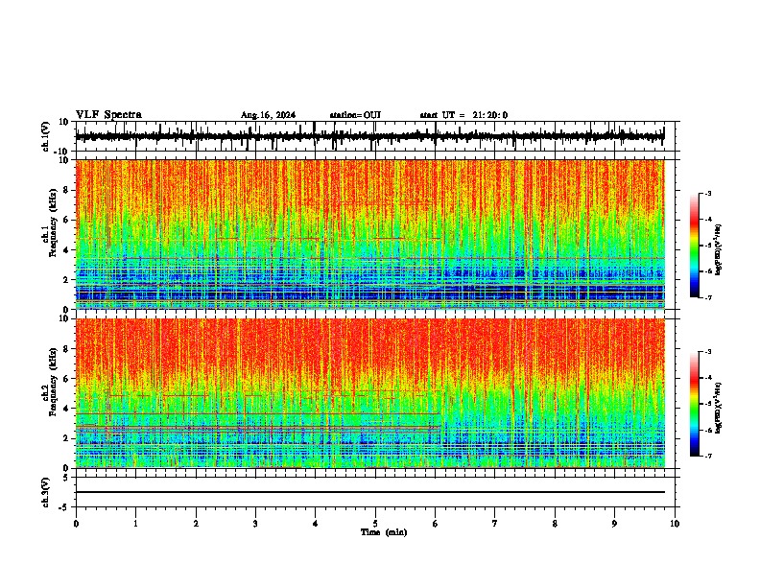Click the "ch.1(V)" waveform axis label
The image size is (760, 587).
46,136
